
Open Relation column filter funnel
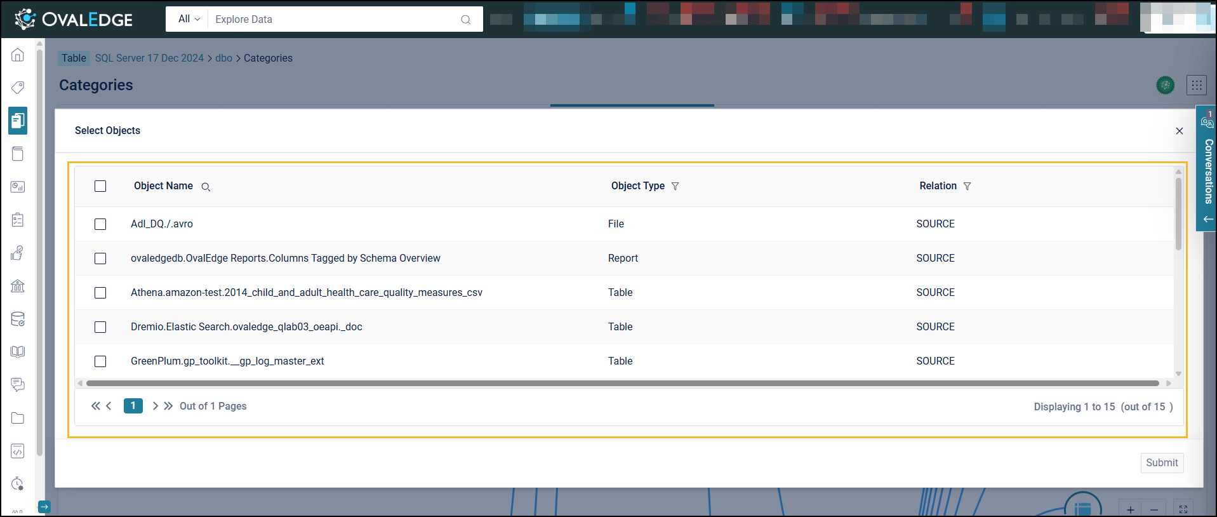(967, 186)
